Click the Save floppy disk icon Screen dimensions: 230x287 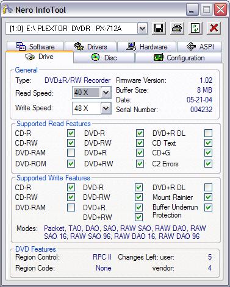point(159,28)
